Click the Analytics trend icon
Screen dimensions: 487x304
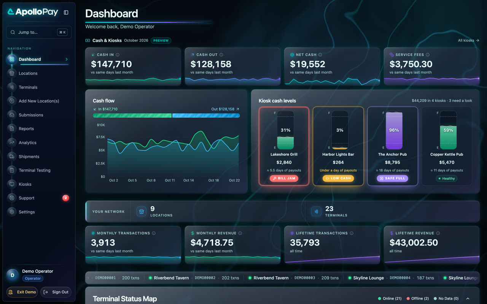point(12,142)
